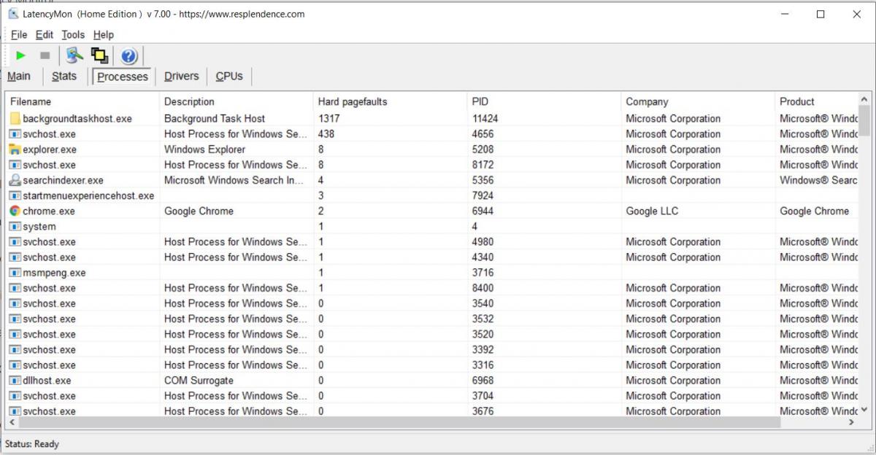Select the searchindexer.exe filename

coord(63,180)
